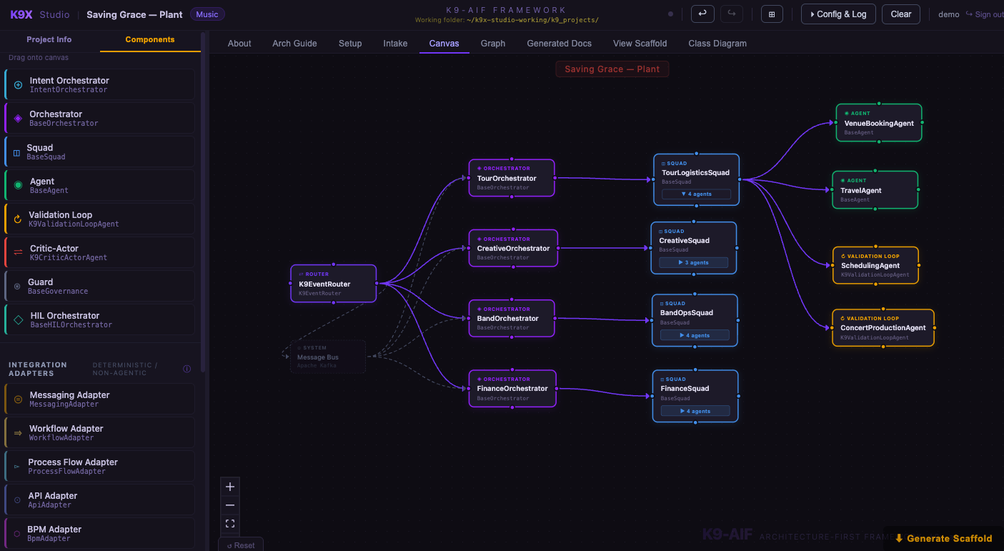This screenshot has width=1004, height=551.
Task: Switch to the Graph tab
Action: coord(493,44)
